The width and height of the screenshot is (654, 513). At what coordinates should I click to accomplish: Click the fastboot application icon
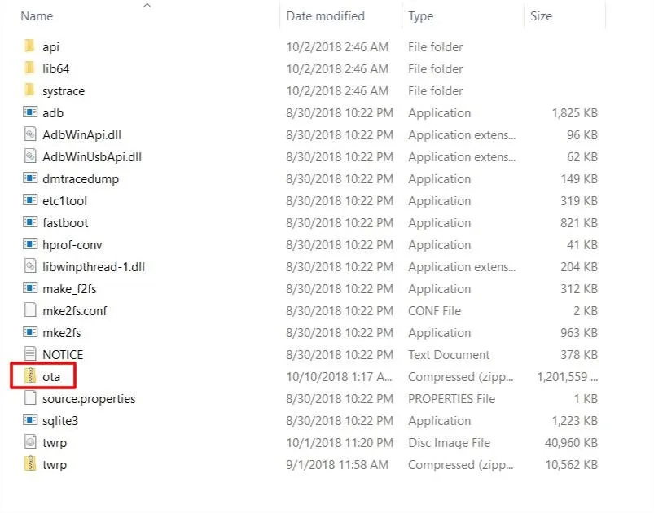pyautogui.click(x=30, y=221)
